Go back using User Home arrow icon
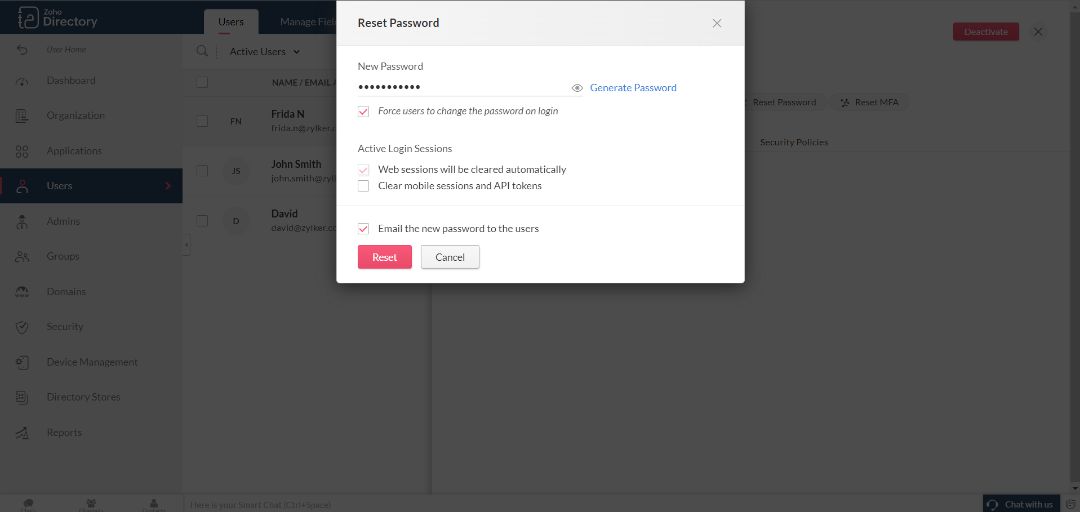 [x=22, y=50]
